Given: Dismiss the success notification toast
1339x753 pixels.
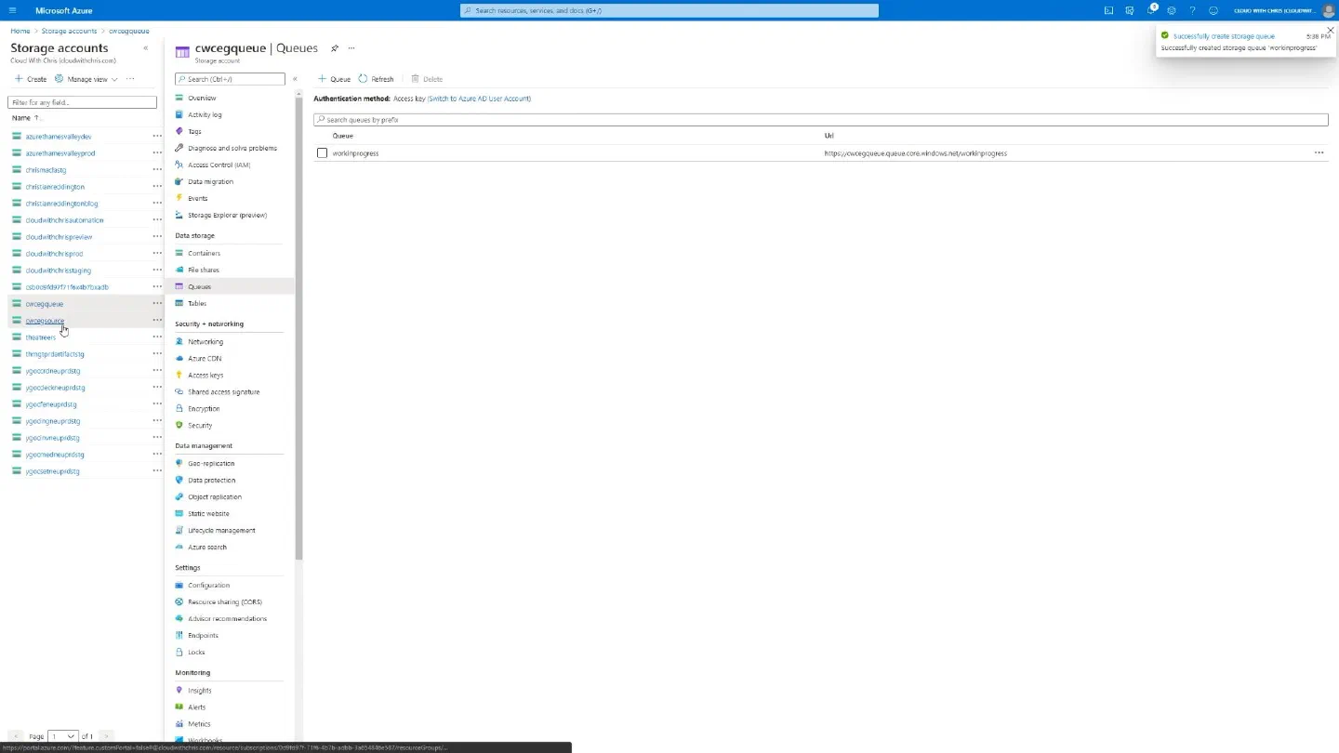Looking at the screenshot, I should click(x=1330, y=30).
